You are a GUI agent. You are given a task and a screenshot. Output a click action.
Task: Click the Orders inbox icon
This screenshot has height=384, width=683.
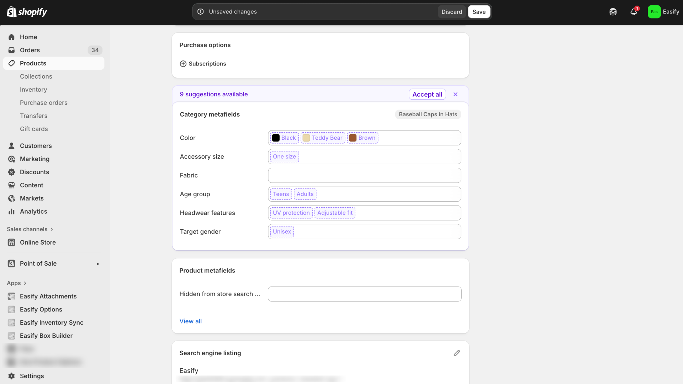(11, 50)
